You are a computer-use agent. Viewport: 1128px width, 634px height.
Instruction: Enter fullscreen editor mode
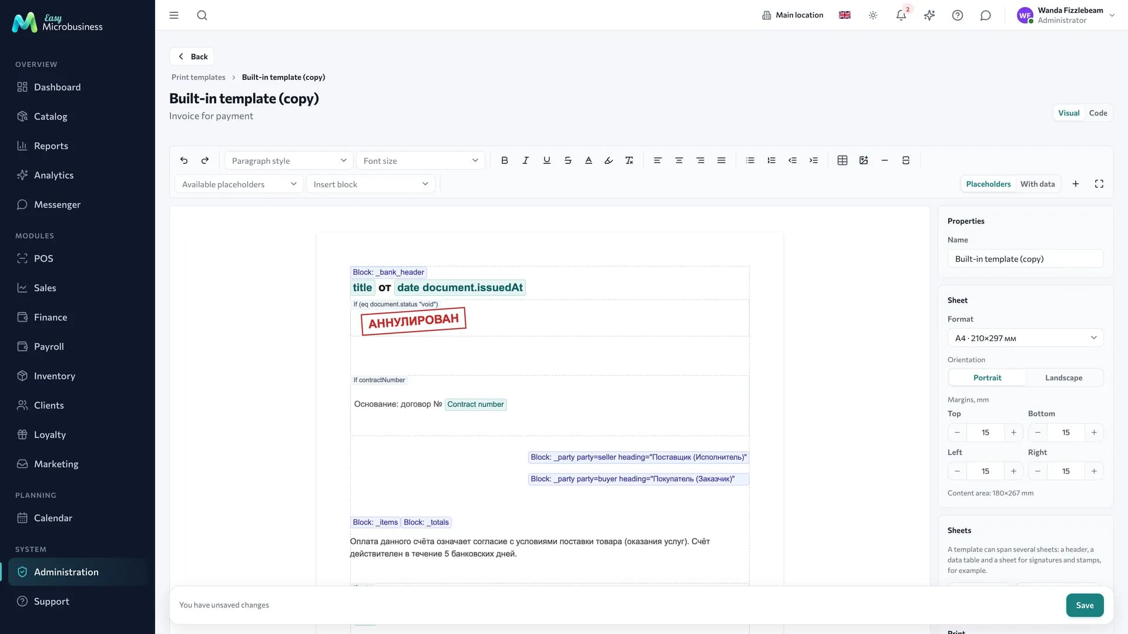tap(1099, 184)
